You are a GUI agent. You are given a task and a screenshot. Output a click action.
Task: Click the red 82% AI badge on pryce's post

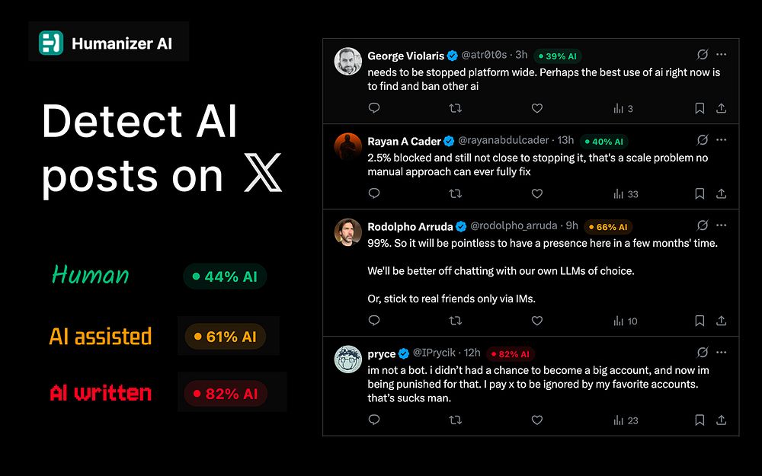tap(511, 354)
